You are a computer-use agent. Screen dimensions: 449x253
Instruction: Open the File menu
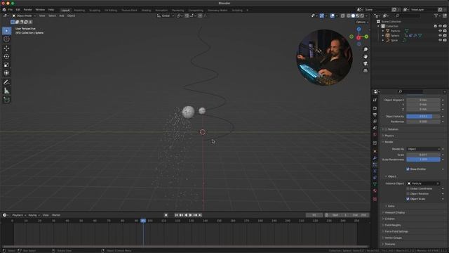tap(11, 10)
